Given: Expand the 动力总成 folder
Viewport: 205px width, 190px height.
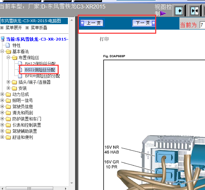Looking at the screenshot, I should coord(2,94).
